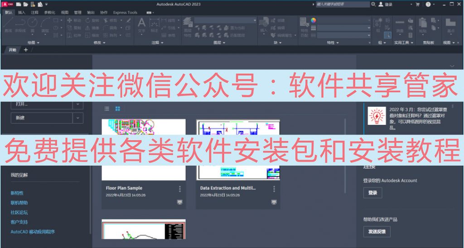Open the AutoCAD 移动应用程序 link
This screenshot has width=464, height=248.
pos(33,232)
